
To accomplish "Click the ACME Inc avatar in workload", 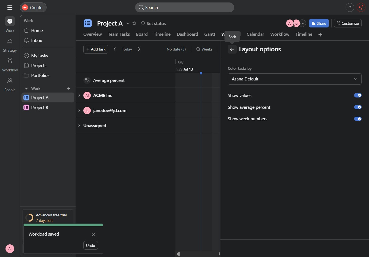I will (87, 95).
